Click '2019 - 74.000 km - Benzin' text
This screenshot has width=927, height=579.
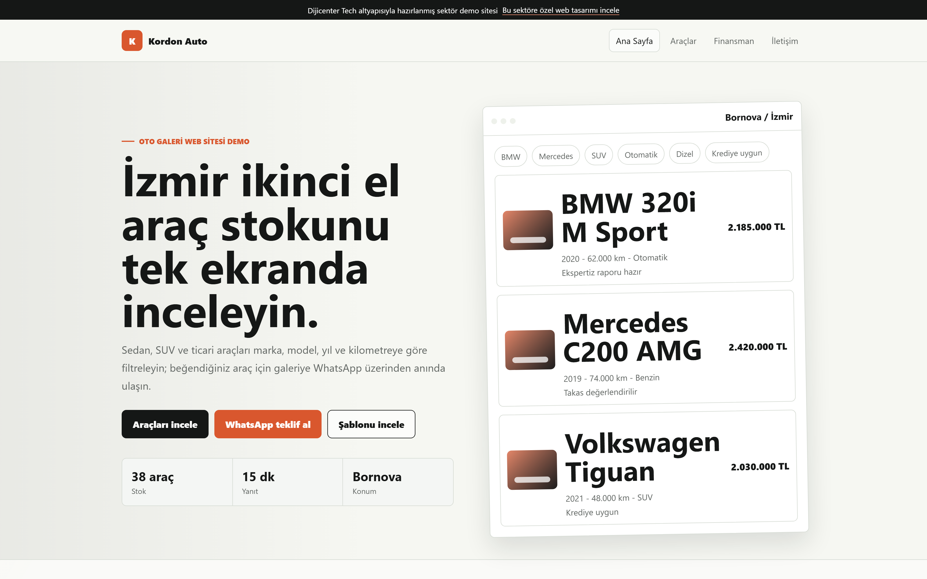[611, 378]
